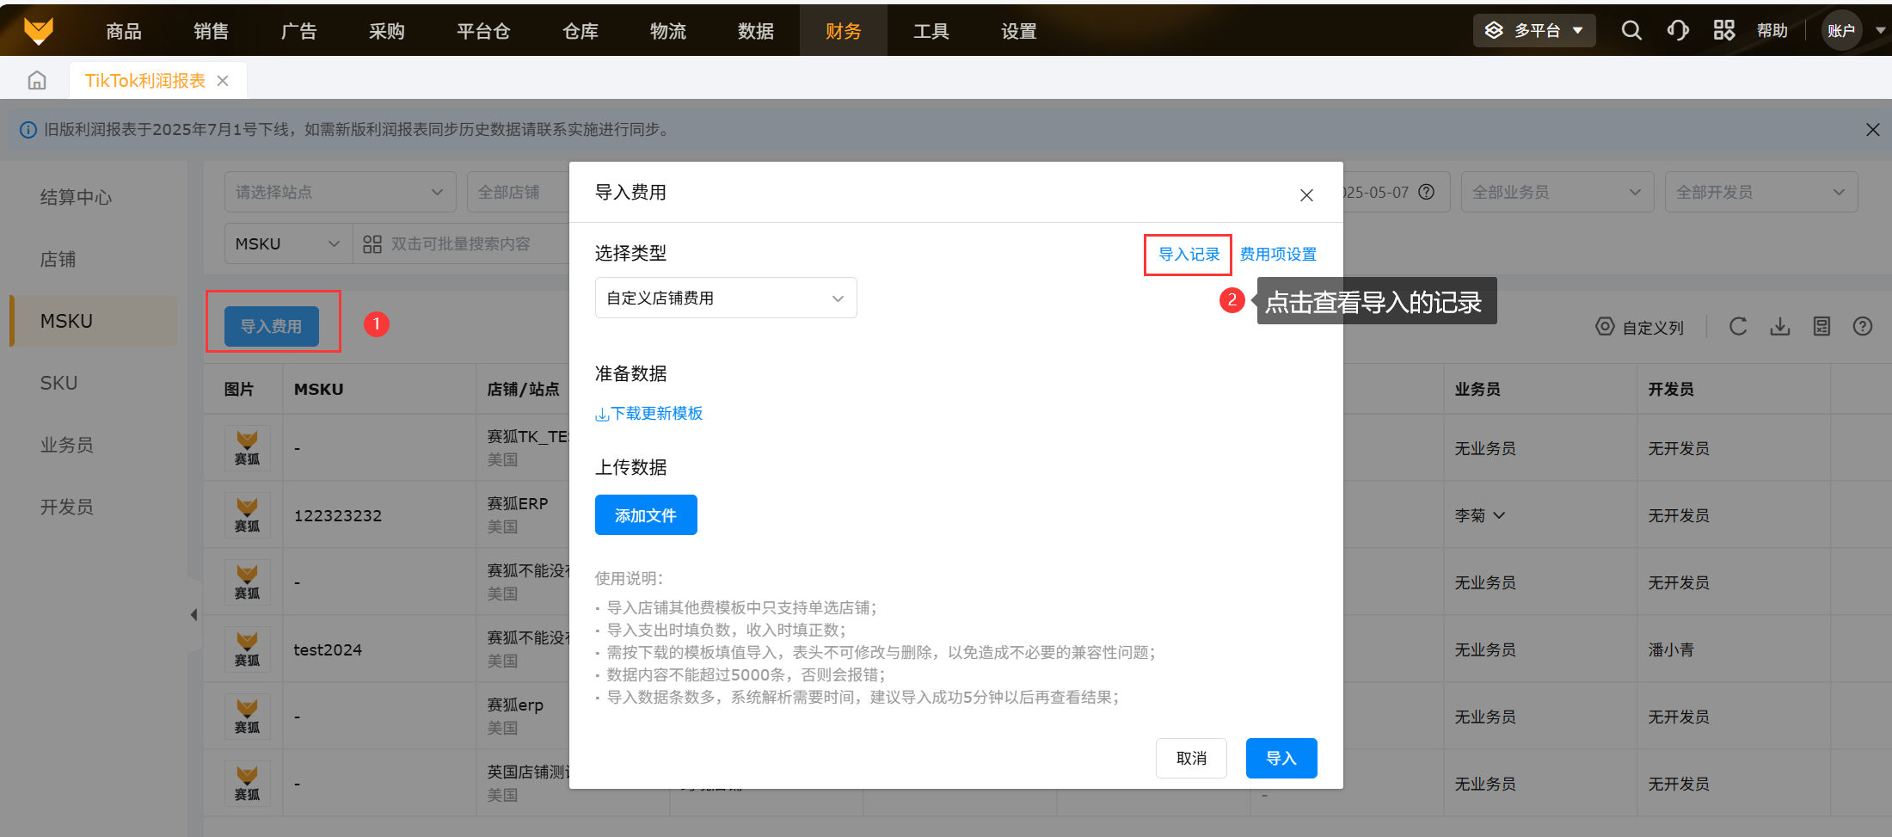Open the 销售 menu
The image size is (1892, 837).
[212, 31]
